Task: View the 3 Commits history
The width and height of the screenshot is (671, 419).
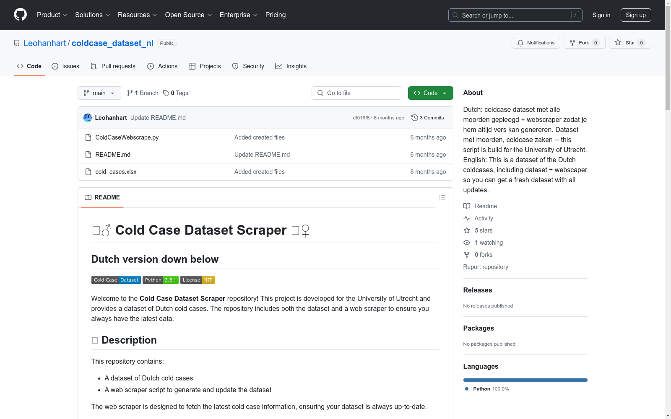Action: pos(428,118)
